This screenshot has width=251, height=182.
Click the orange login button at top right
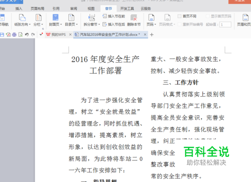click(x=240, y=2)
